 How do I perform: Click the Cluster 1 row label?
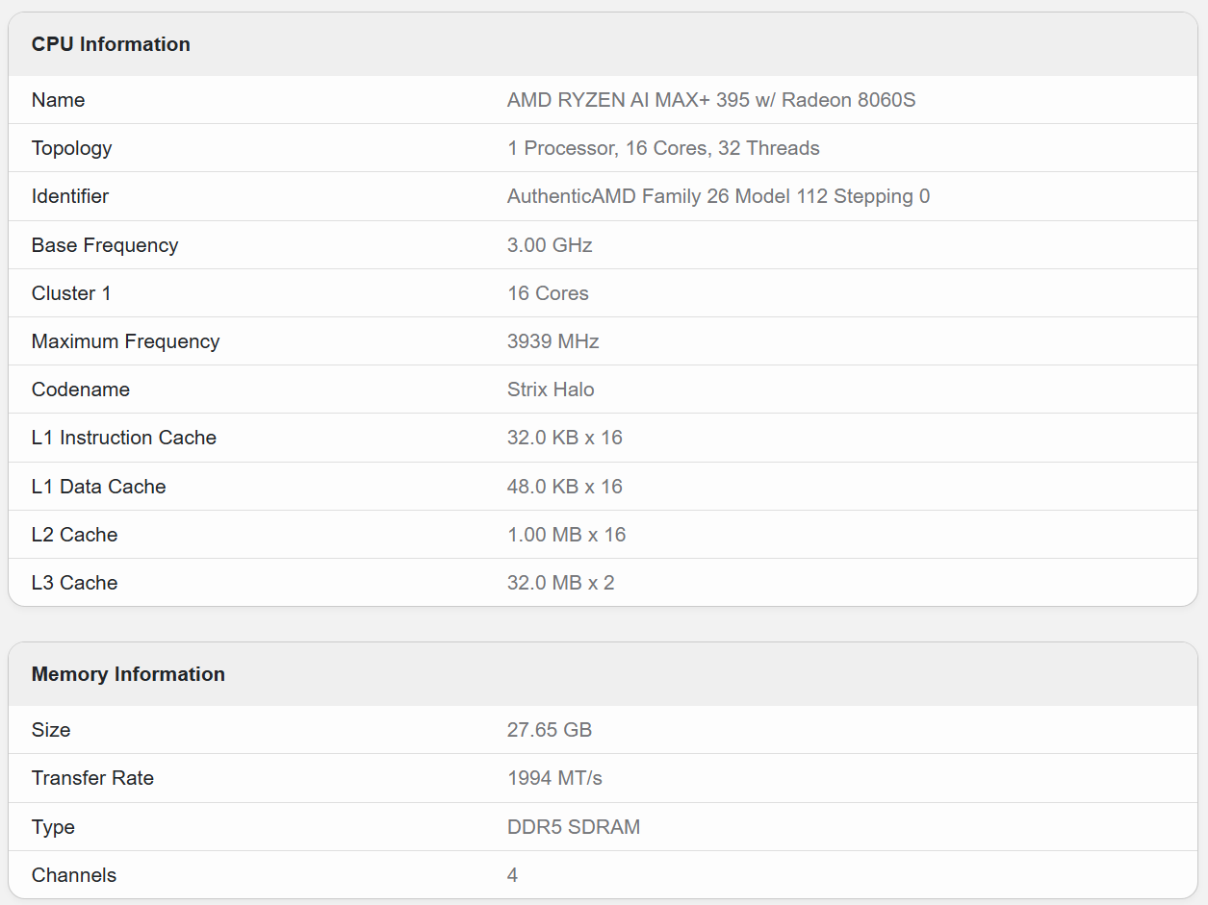(x=71, y=293)
